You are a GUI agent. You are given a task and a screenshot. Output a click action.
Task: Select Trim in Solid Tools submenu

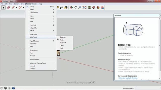64,45
